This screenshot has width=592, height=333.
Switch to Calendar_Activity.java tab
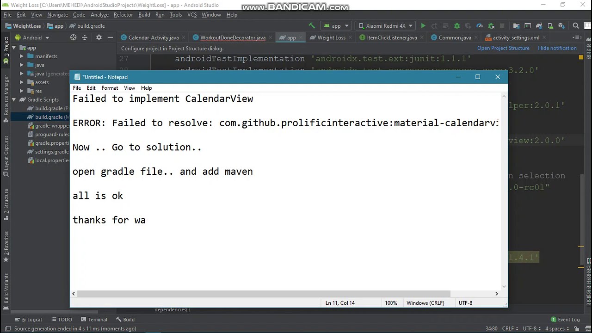(153, 37)
